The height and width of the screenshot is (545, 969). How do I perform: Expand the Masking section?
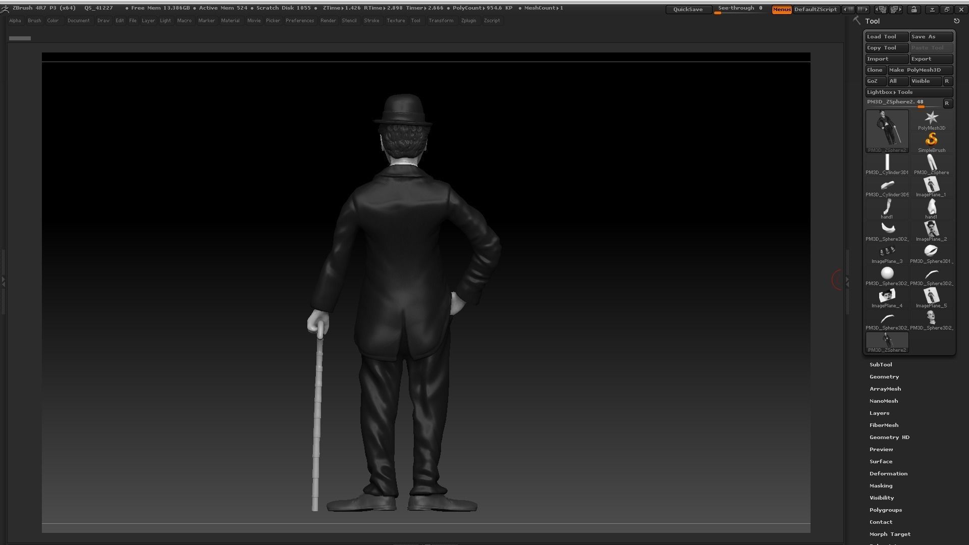tap(881, 485)
